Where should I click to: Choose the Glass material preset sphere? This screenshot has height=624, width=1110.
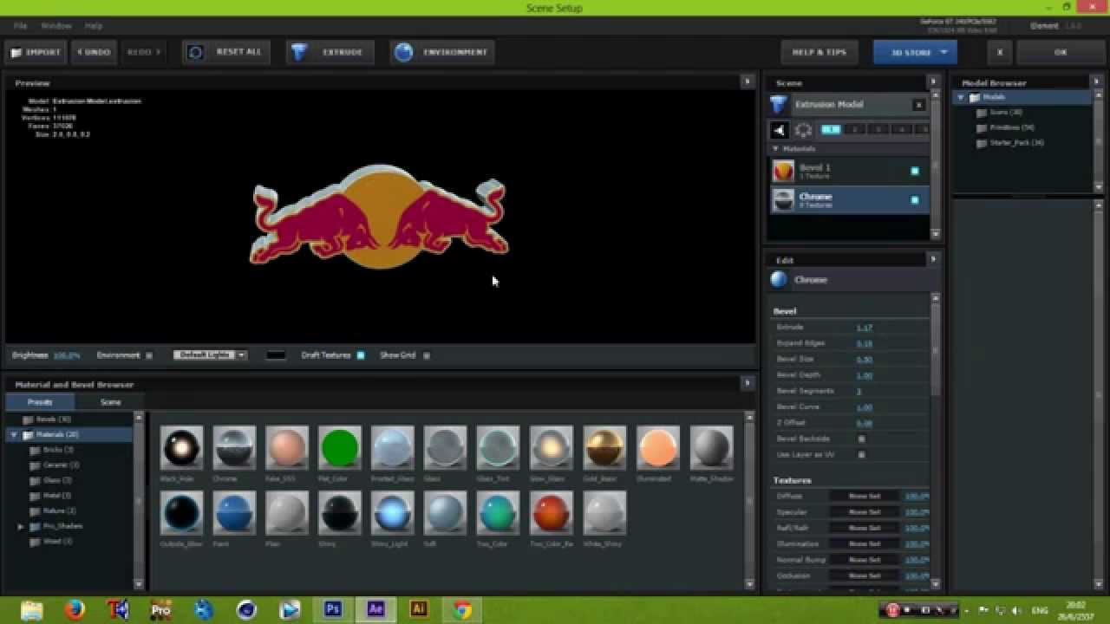click(446, 447)
